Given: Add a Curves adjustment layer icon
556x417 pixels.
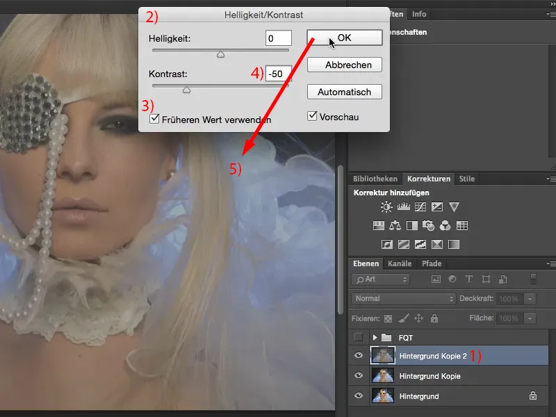Looking at the screenshot, I should click(420, 206).
